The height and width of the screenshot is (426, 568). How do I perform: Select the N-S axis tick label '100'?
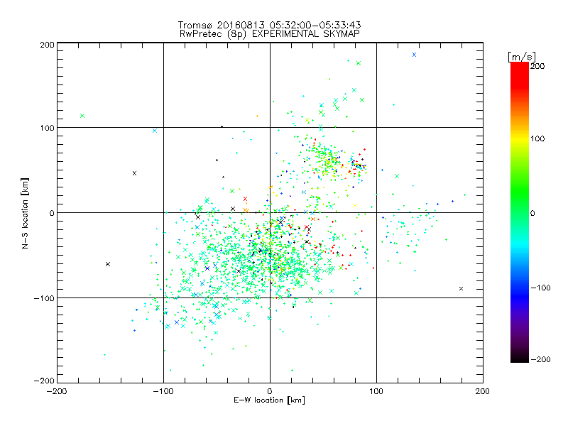tap(48, 128)
